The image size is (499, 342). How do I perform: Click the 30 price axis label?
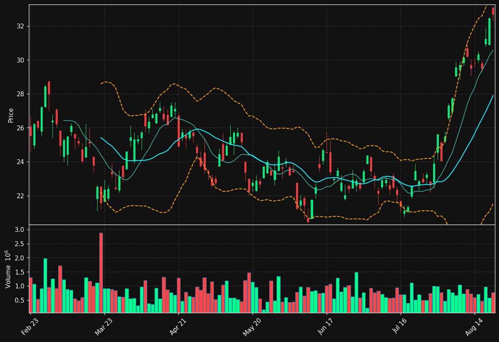[20, 60]
